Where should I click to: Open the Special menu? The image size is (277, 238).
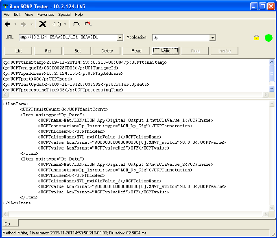[65, 15]
